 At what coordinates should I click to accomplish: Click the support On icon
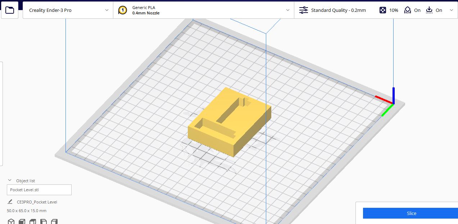pos(407,10)
